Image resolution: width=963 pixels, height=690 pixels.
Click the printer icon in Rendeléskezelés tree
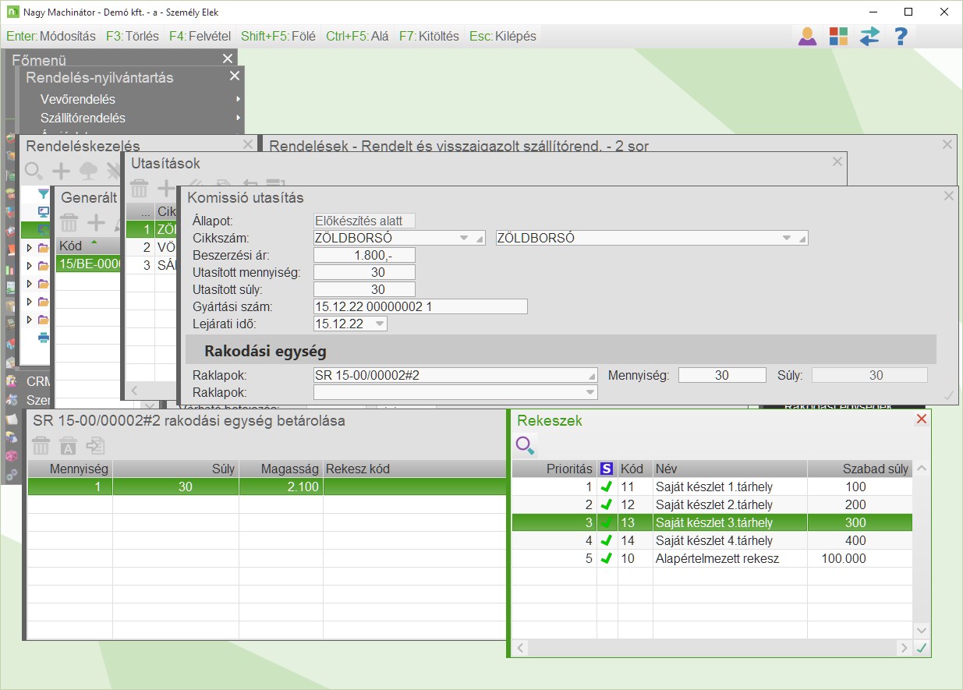point(44,338)
